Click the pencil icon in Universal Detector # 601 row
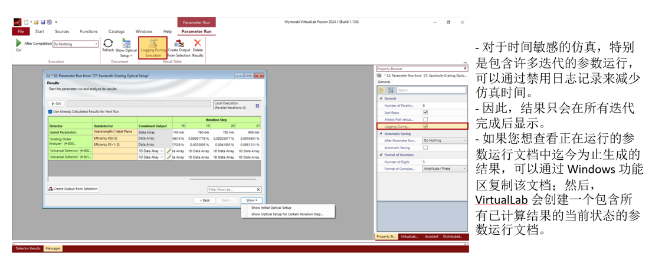Image resolution: width=652 pixels, height=263 pixels. click(169, 157)
